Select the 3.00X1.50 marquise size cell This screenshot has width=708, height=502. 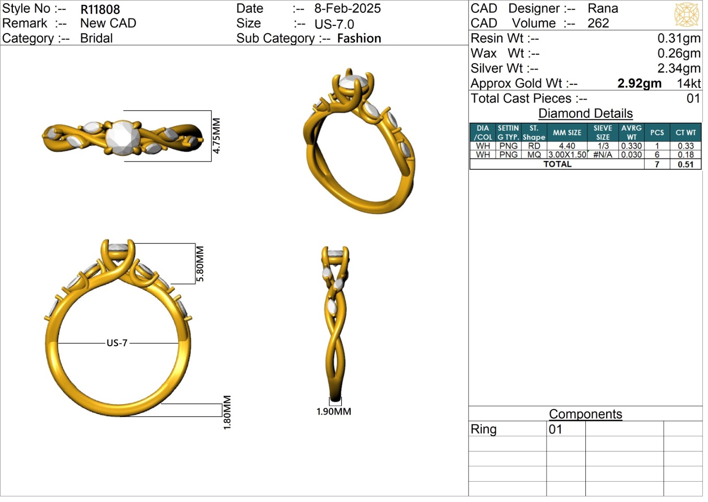(567, 155)
